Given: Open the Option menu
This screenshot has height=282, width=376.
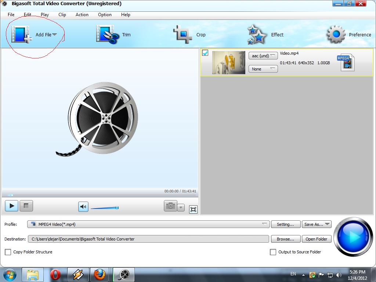Looking at the screenshot, I should point(105,15).
